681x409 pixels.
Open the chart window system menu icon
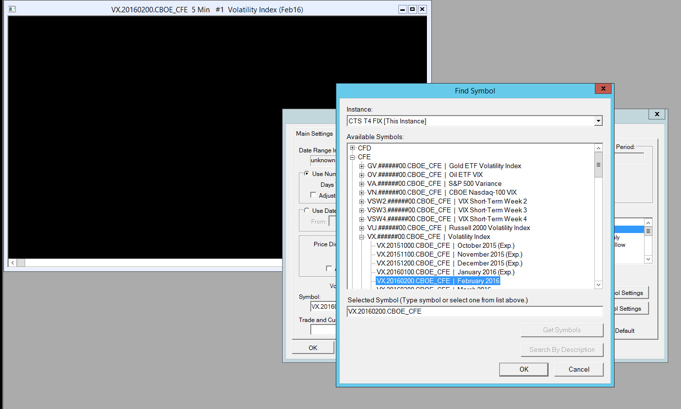click(12, 9)
